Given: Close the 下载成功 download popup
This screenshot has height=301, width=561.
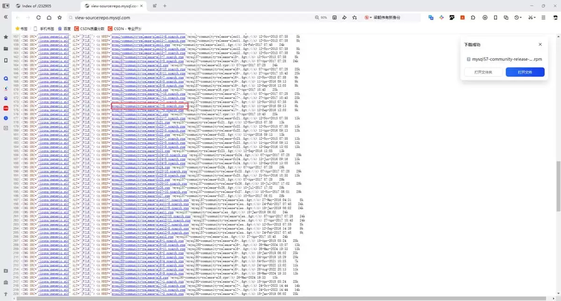Looking at the screenshot, I should [x=540, y=44].
